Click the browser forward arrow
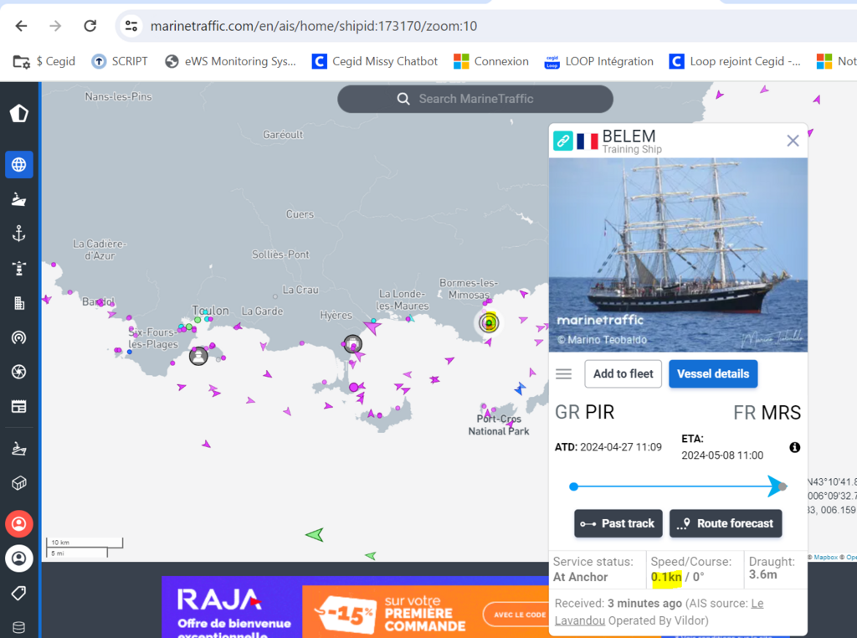 click(x=55, y=26)
